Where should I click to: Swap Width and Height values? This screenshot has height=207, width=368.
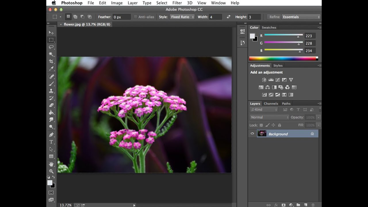click(228, 17)
